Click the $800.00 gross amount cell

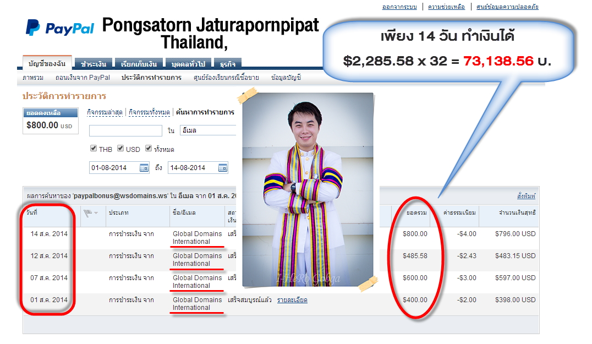tap(415, 234)
